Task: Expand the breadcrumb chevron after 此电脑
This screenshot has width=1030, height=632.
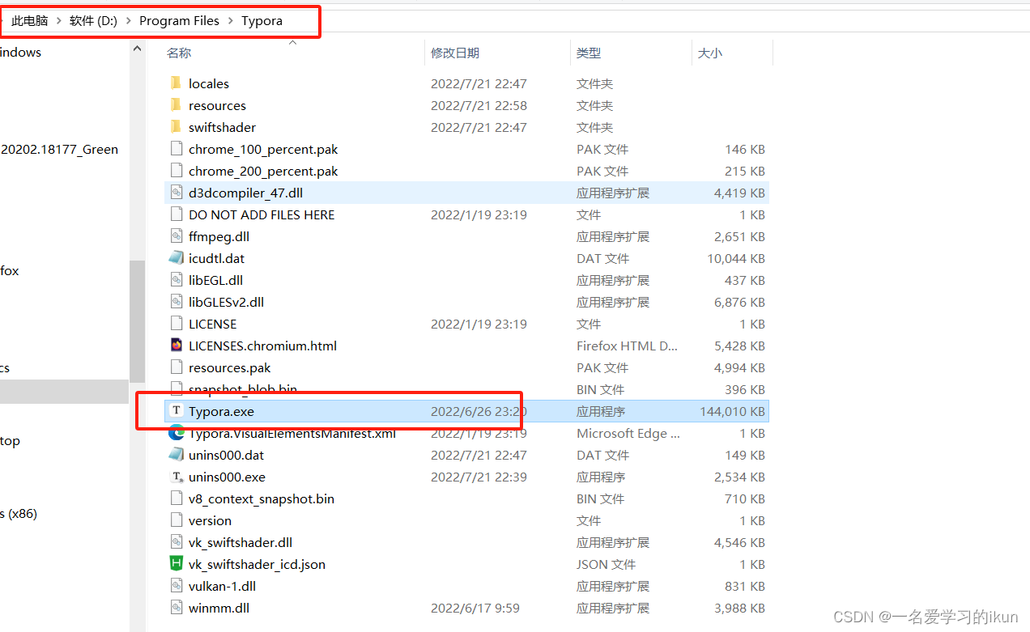Action: pos(59,21)
